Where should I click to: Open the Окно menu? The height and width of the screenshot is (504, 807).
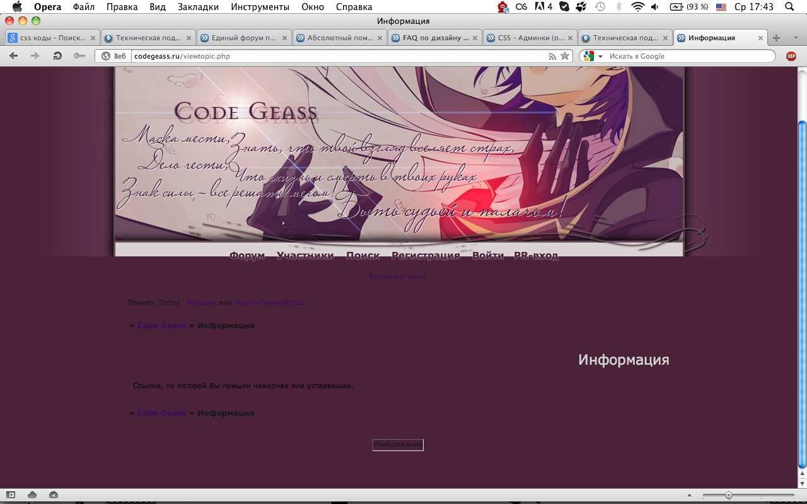pos(313,7)
